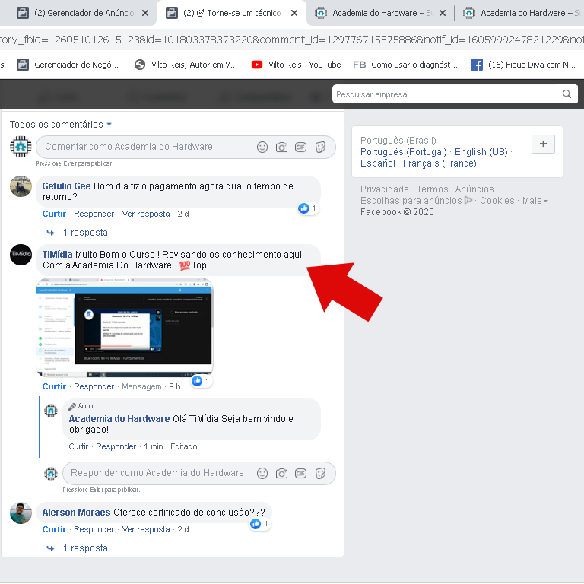The image size is (584, 584).
Task: Click Ver resposta on Alerson Moraes comment
Action: tap(146, 529)
